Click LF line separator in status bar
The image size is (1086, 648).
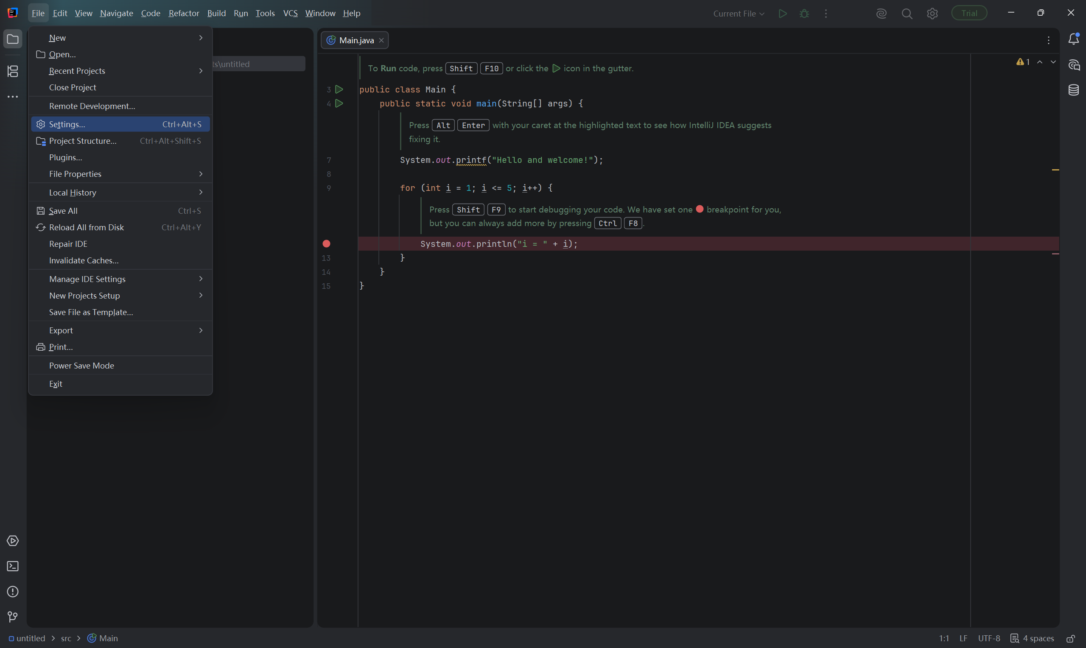(x=963, y=638)
